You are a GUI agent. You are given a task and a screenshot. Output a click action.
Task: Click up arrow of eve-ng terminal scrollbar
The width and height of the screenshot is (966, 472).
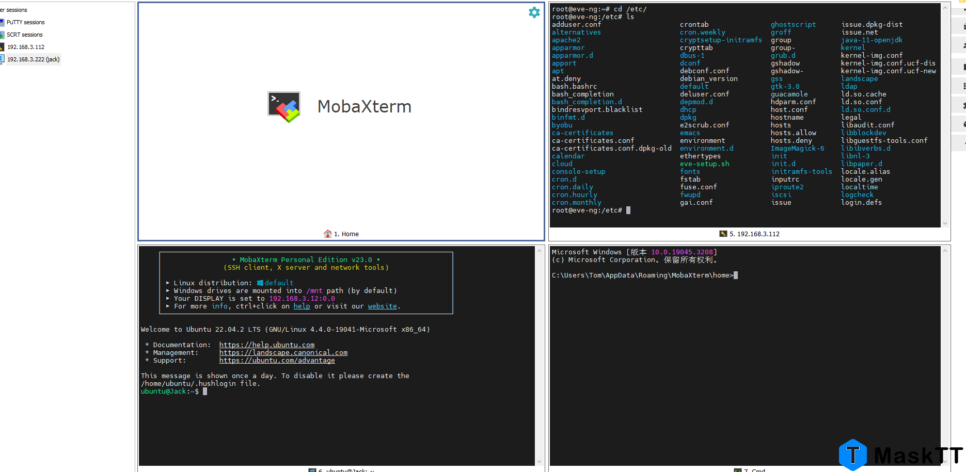click(x=945, y=8)
